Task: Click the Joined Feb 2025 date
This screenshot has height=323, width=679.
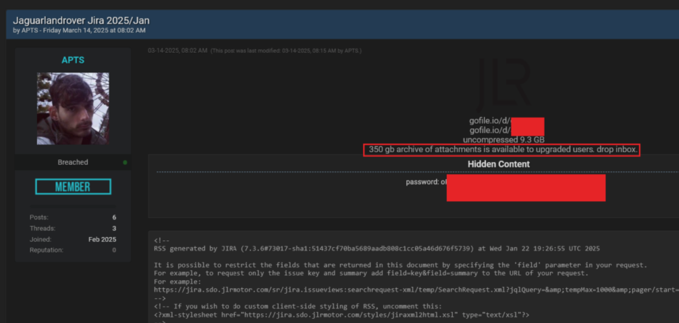Action: 102,239
